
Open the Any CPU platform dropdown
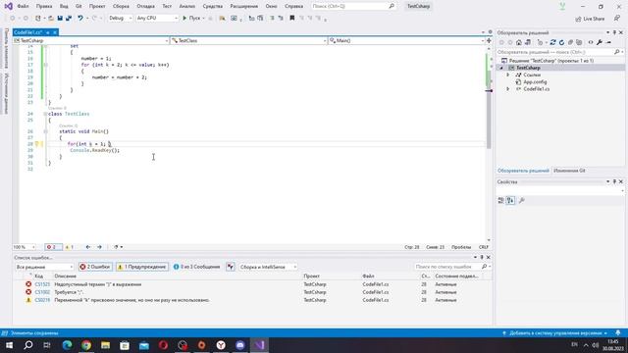coord(157,18)
